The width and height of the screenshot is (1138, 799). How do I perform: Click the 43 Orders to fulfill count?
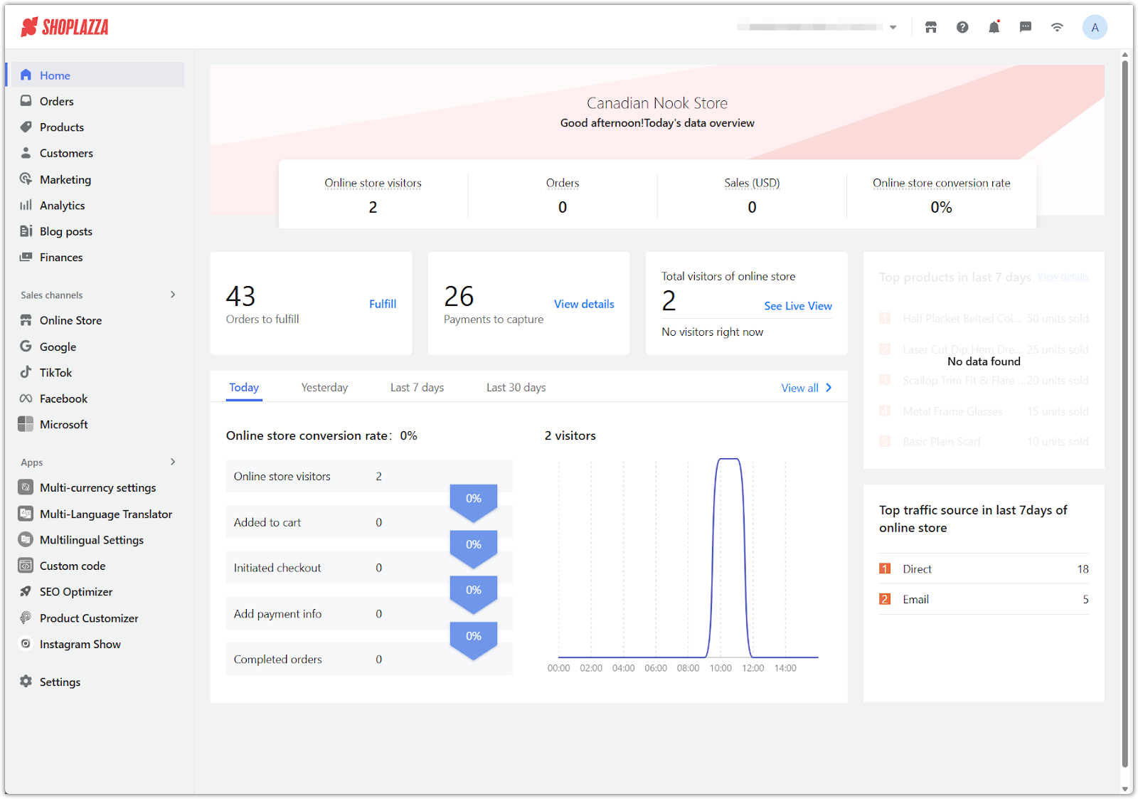coord(240,296)
